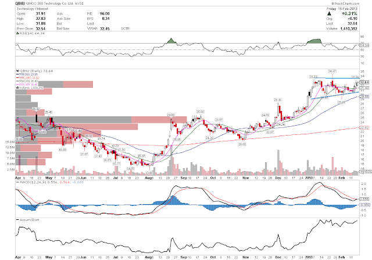
Task: Click the Prev Close value 32.54
Action: 41,29
